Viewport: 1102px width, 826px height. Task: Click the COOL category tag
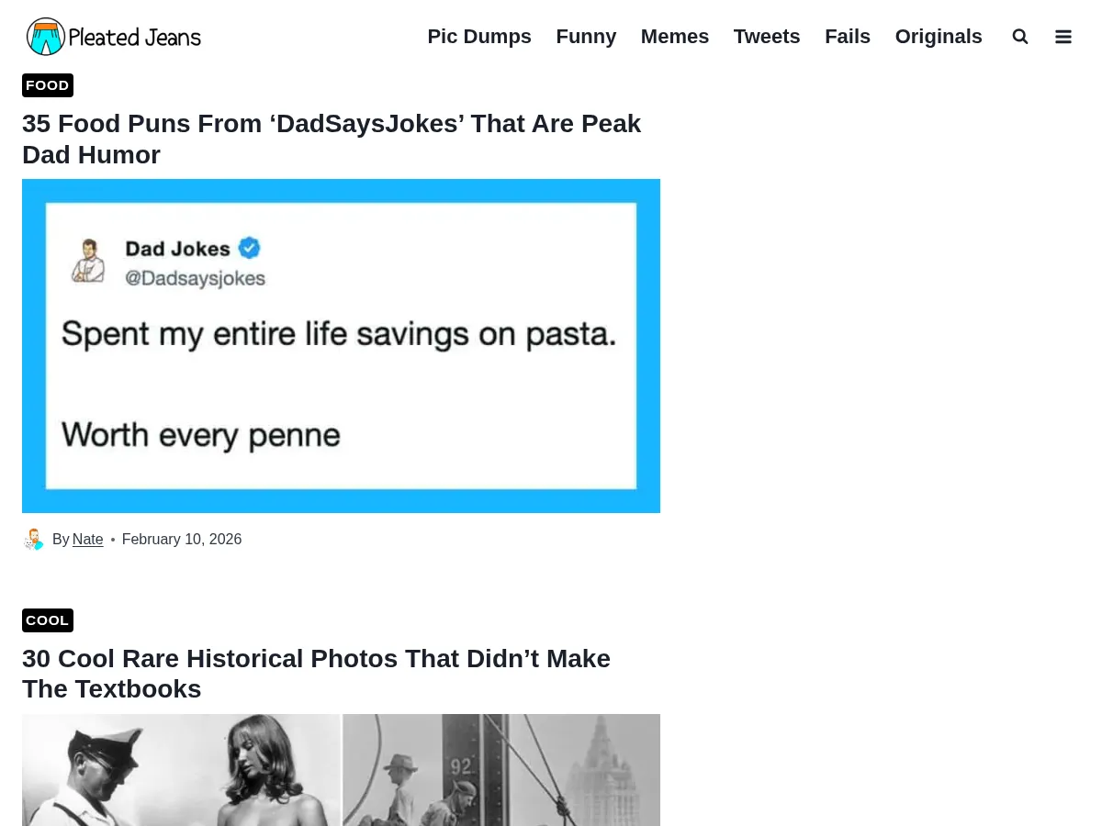coord(48,620)
